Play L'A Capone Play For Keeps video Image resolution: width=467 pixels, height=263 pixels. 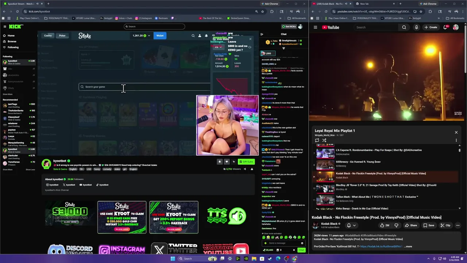point(386,153)
